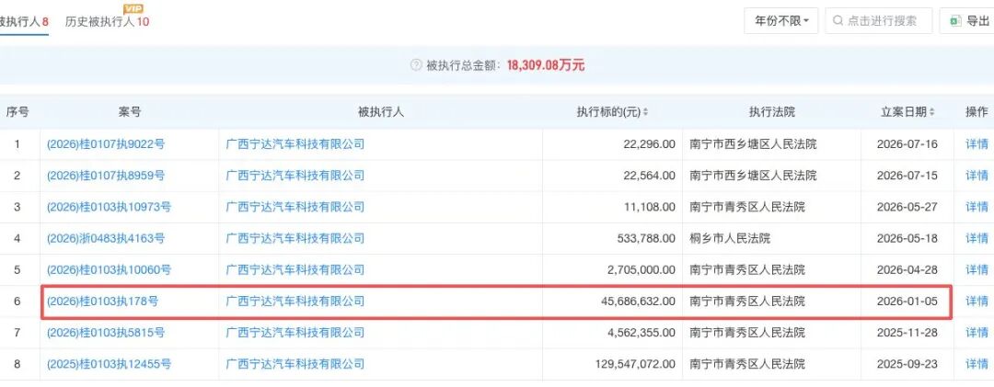
Task: Click the amount 129,547,072.00
Action: coord(635,364)
